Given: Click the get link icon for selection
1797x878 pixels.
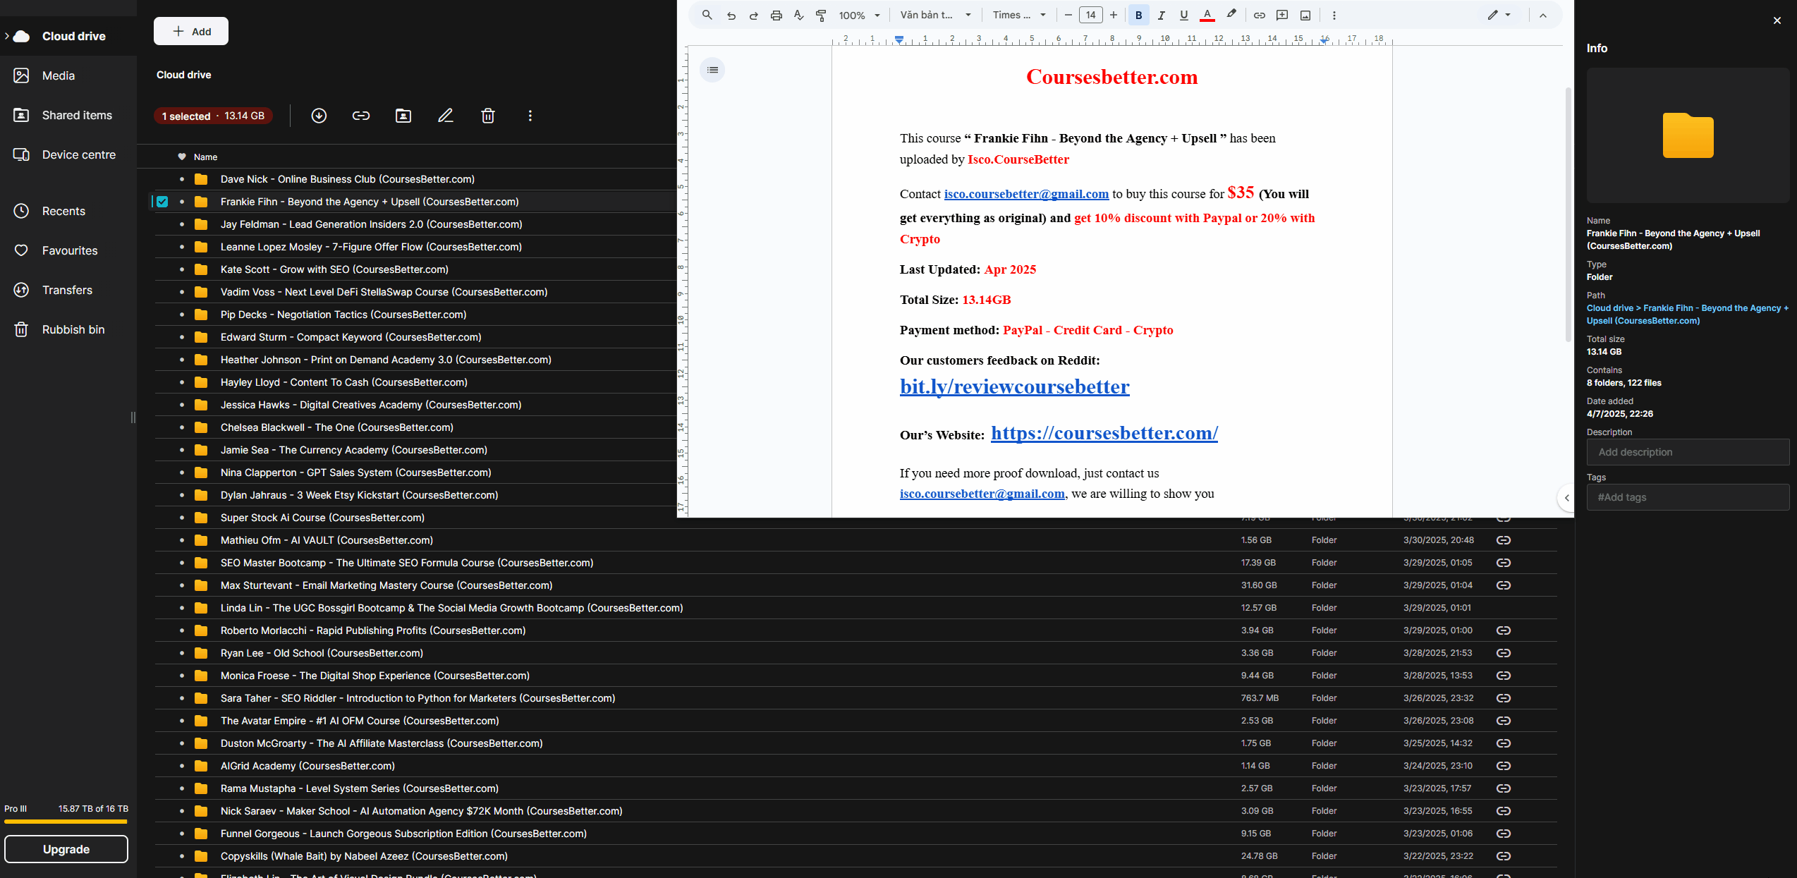Looking at the screenshot, I should click(x=361, y=116).
